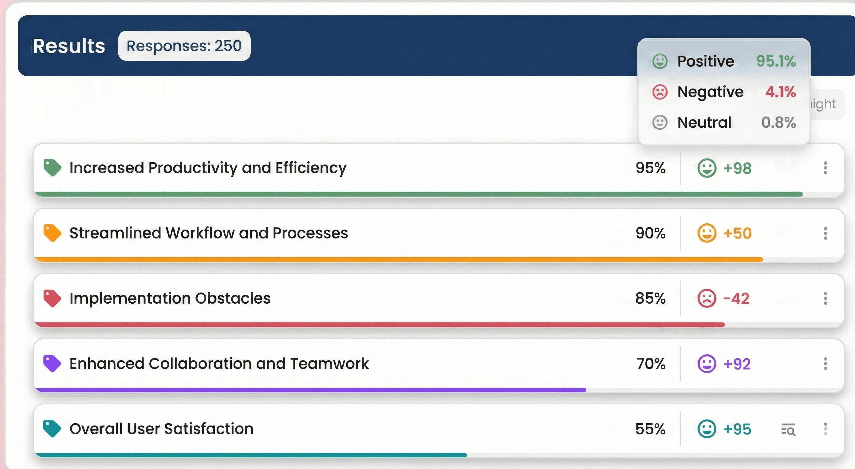Click the smiley face showing +98 sentiment
Screen dimensions: 855x469
pos(707,168)
